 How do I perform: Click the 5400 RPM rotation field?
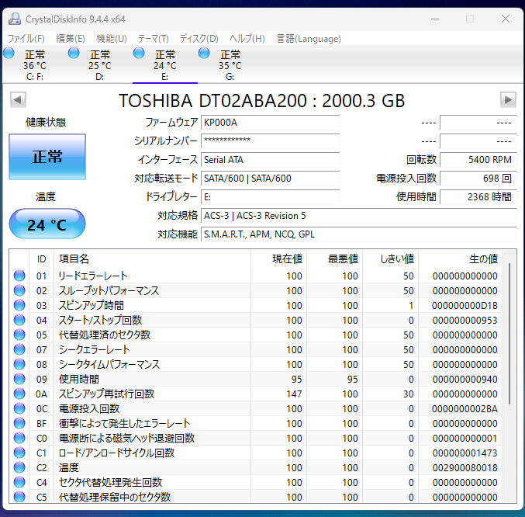coord(478,160)
